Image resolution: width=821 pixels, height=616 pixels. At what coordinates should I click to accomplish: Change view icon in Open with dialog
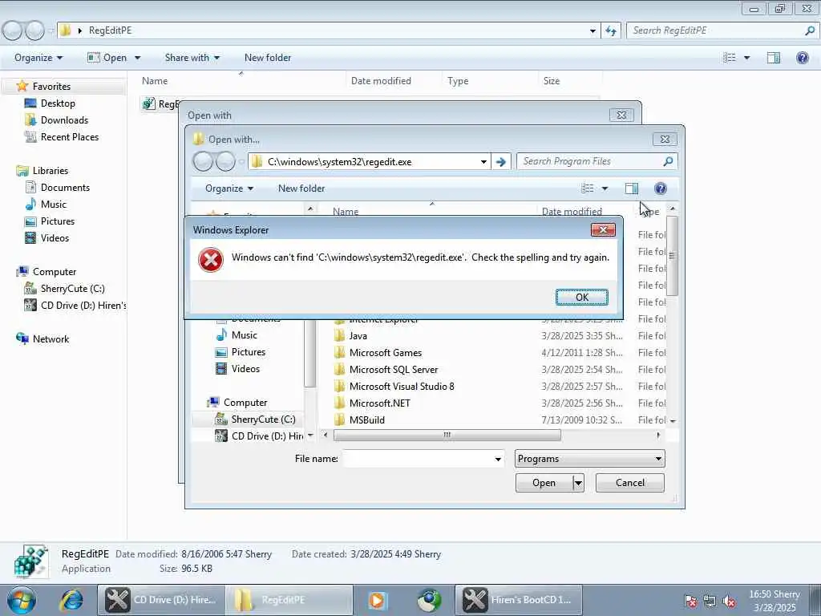coord(588,188)
